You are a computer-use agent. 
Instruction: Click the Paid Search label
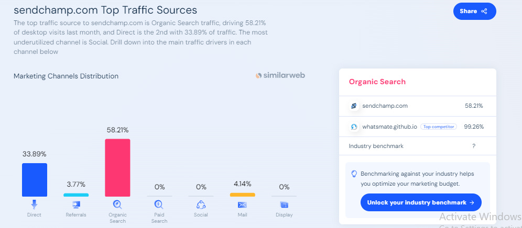159,218
